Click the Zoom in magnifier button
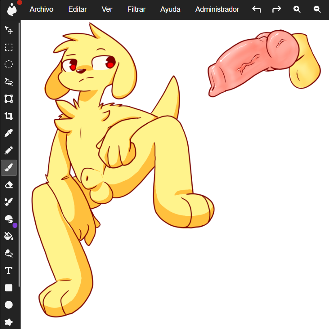Screen dimensions: 329x329 [297, 9]
